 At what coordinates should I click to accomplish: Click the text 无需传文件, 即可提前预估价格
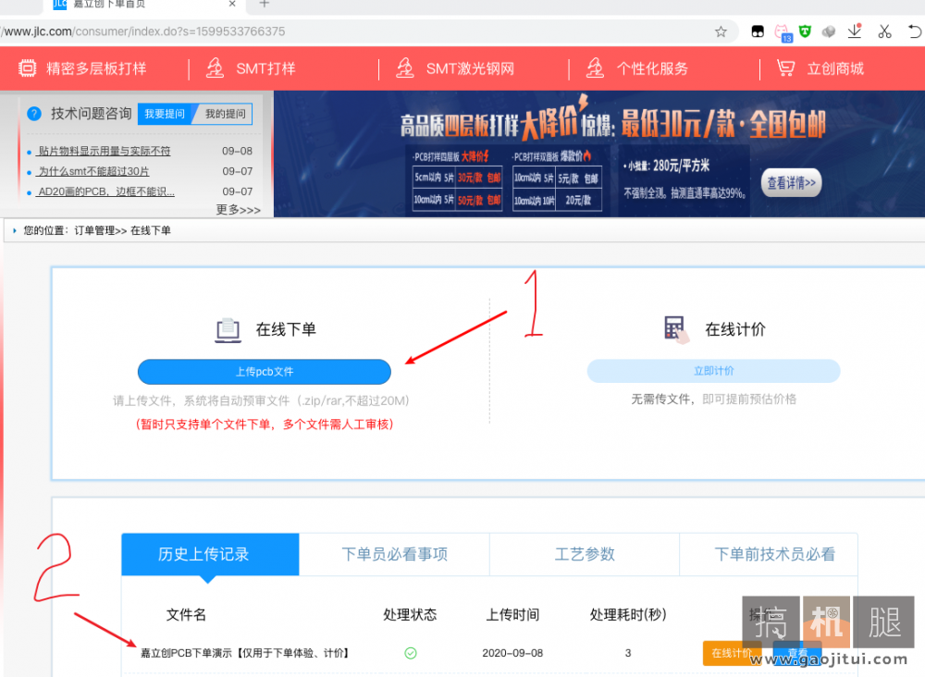(x=714, y=400)
